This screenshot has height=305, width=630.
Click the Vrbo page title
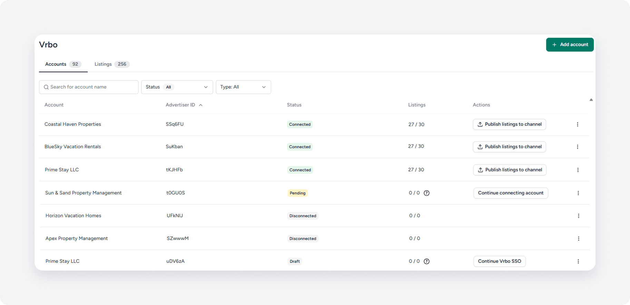click(x=48, y=44)
